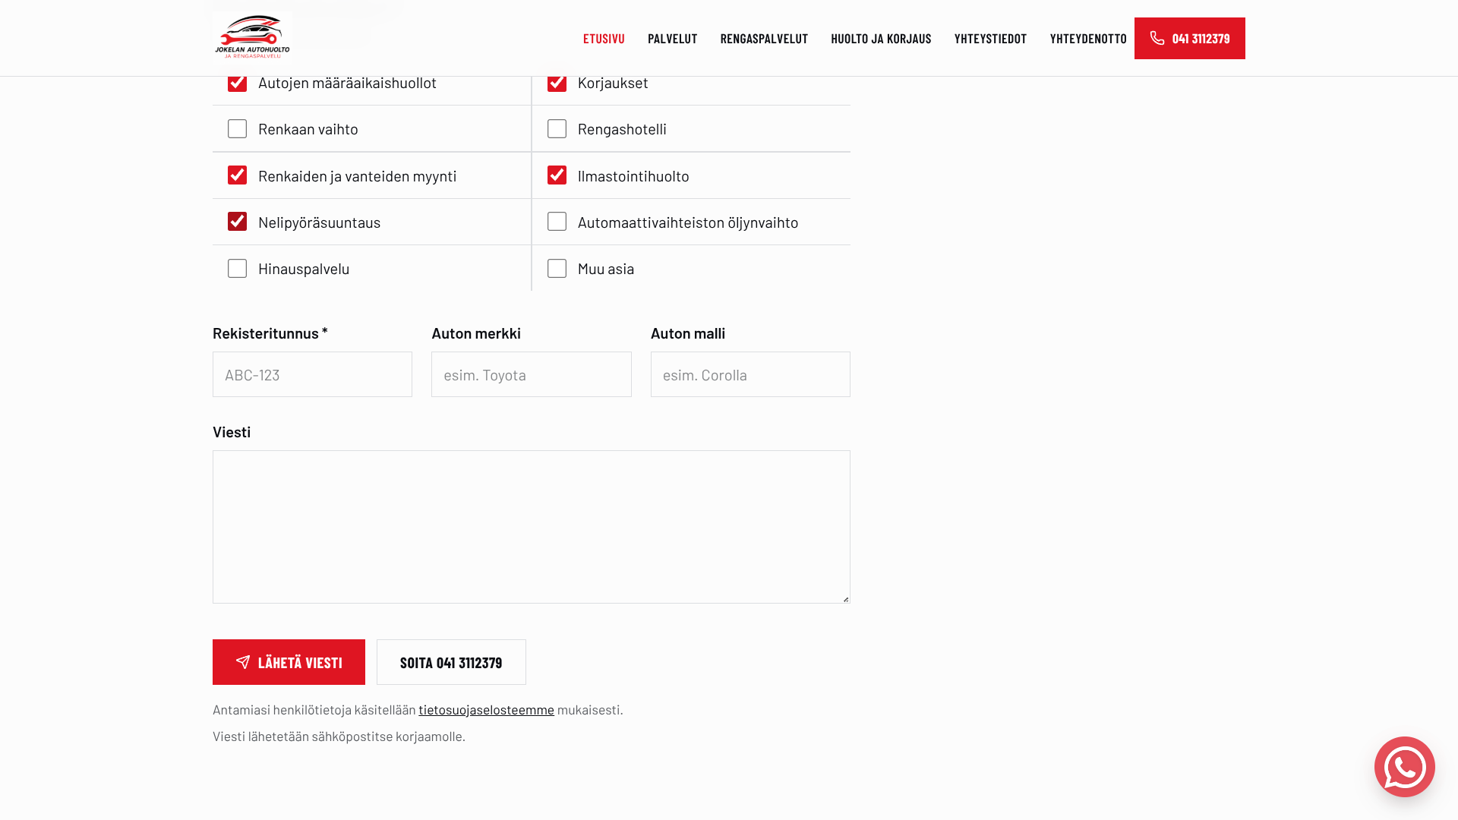Open the tietosuojaselosteemme link

[486, 709]
